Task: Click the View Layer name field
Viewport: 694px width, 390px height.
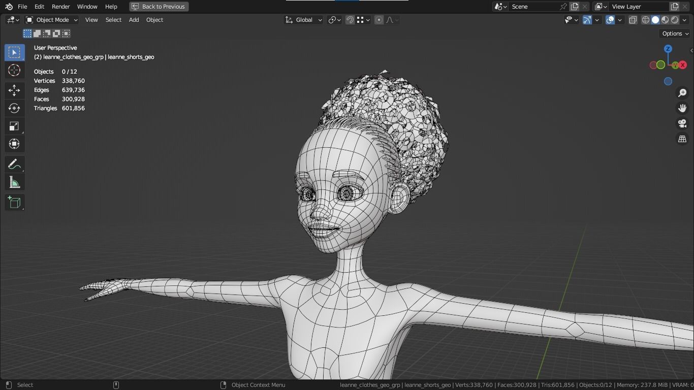Action: click(x=639, y=7)
